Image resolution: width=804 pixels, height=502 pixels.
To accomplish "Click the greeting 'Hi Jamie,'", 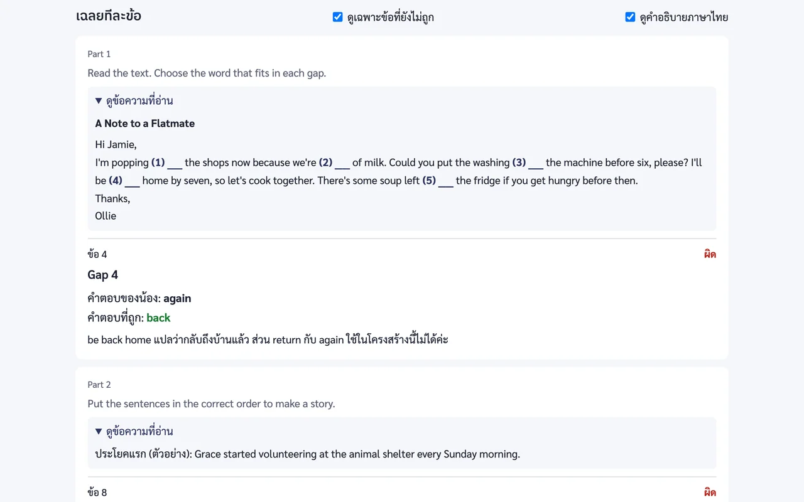I will (116, 144).
